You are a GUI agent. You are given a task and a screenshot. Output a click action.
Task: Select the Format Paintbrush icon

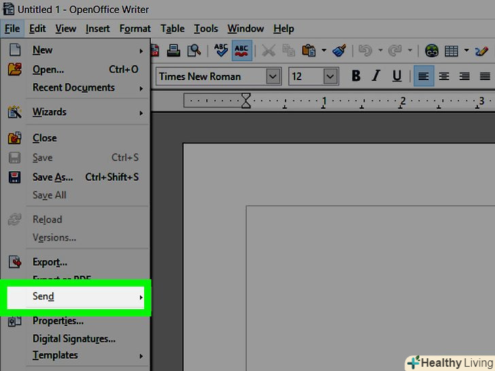tap(339, 50)
